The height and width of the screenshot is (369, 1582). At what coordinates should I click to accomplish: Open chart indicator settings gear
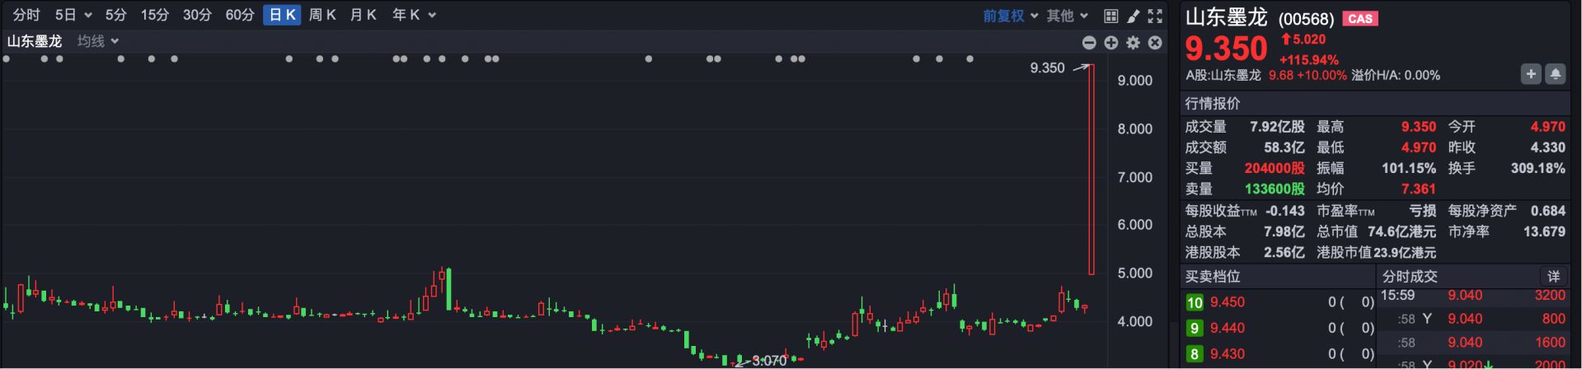1134,43
